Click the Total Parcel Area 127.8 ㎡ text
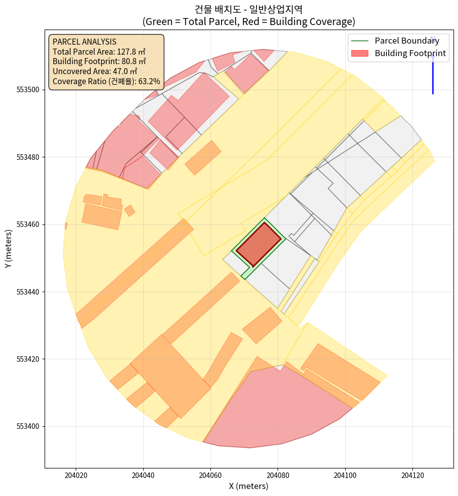 (99, 52)
